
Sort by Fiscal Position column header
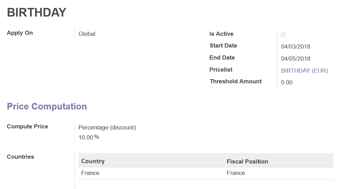tap(247, 161)
